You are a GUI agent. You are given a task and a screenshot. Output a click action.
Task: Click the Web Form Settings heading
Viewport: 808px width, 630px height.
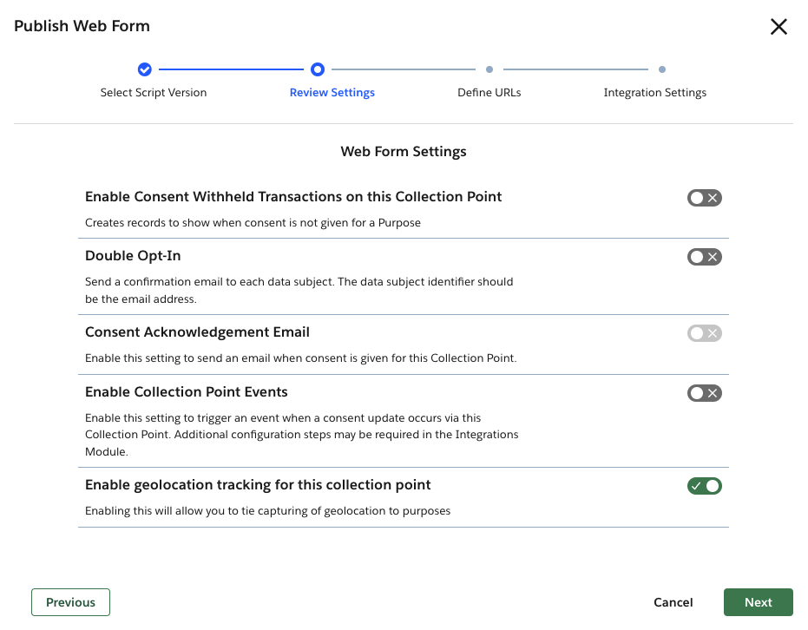point(403,151)
